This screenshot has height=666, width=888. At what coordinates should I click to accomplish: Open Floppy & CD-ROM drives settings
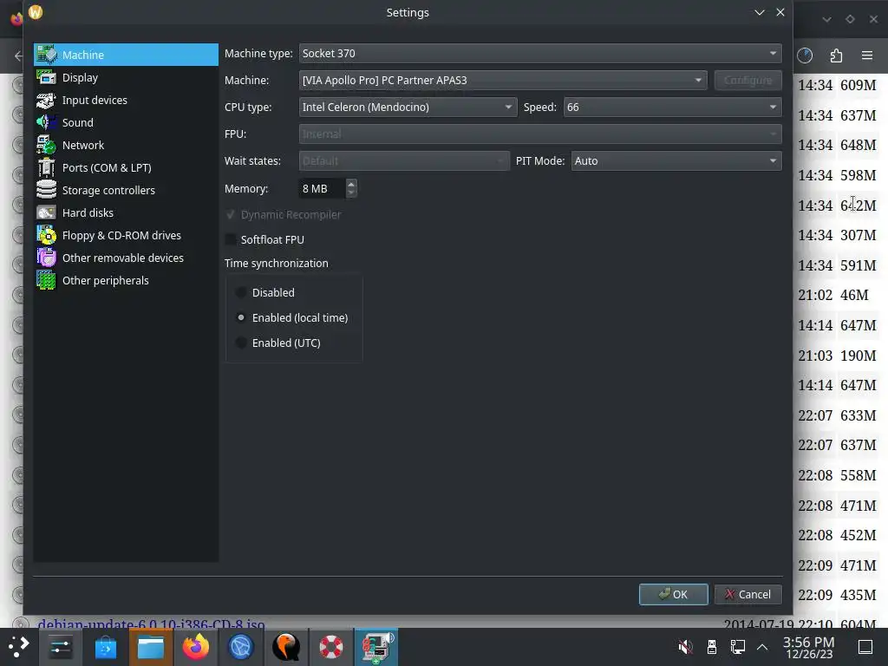coord(126,236)
